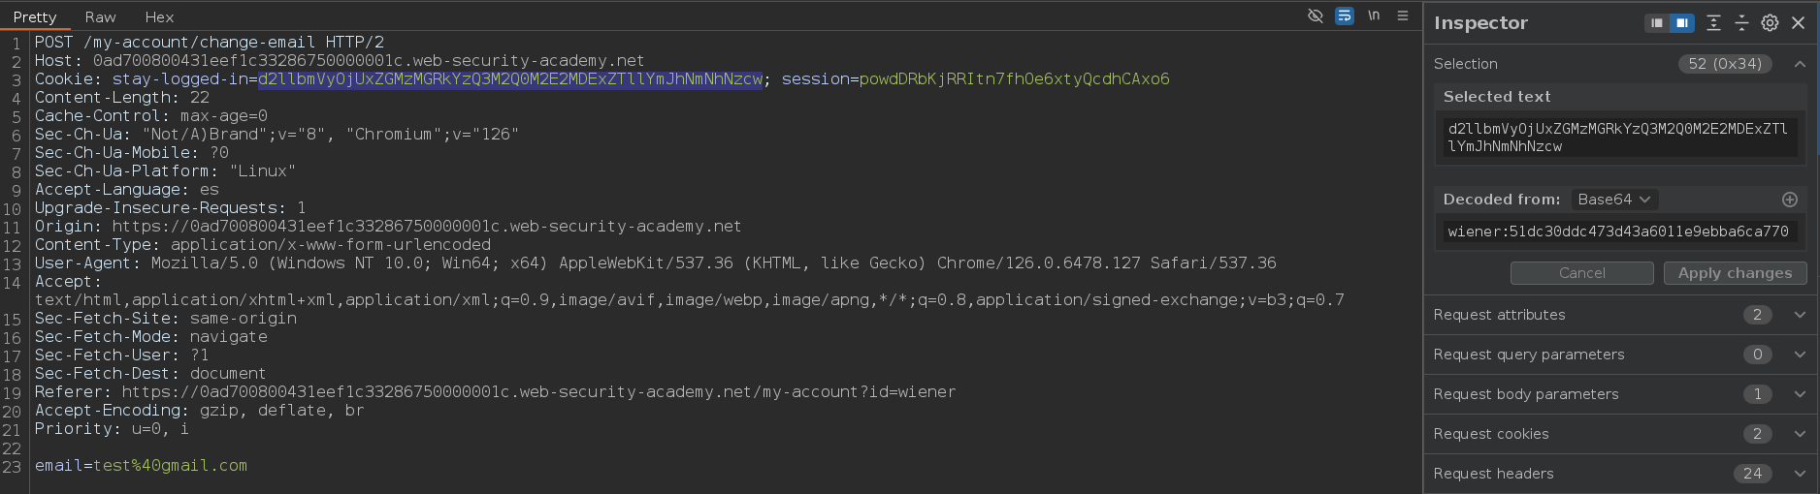Switch to the Hex tab
This screenshot has width=1820, height=494.
pos(159,16)
